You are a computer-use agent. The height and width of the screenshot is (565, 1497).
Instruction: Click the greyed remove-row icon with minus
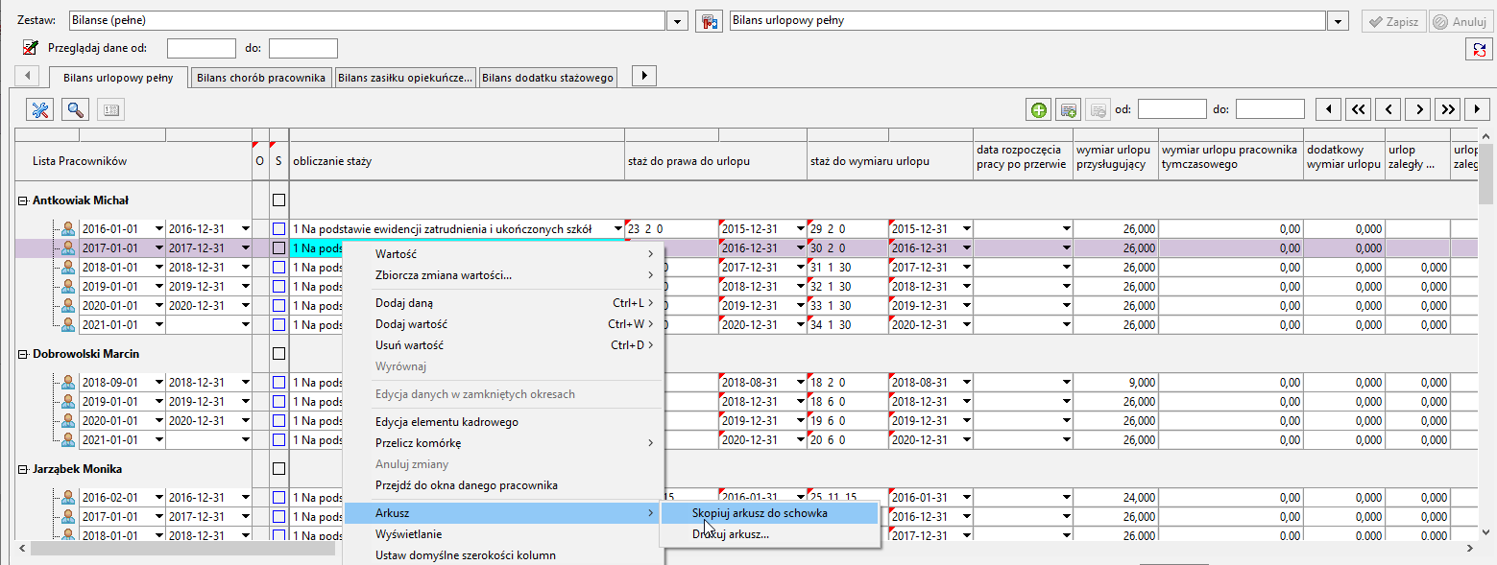1098,109
